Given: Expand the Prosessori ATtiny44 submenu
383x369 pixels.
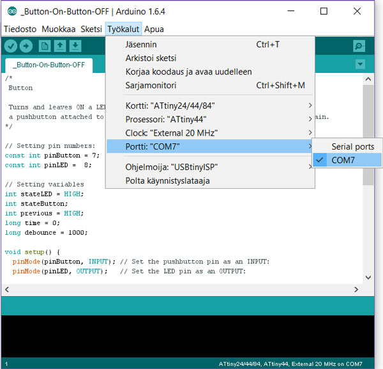Looking at the screenshot, I should (210, 120).
